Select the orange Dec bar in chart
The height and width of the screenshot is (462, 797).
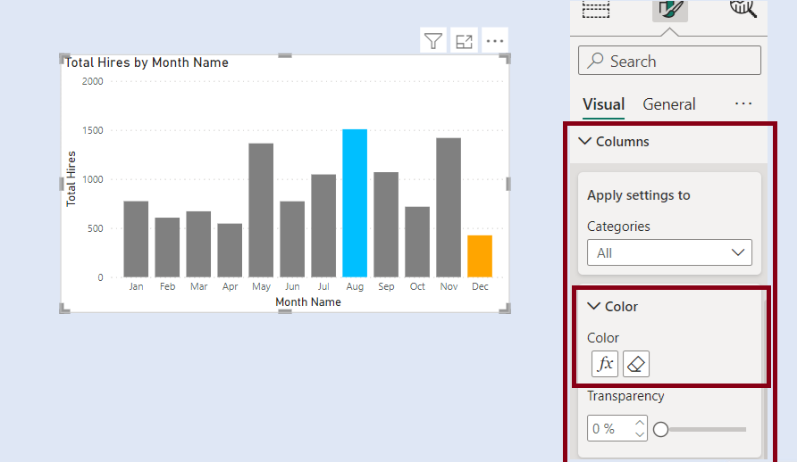pos(480,256)
